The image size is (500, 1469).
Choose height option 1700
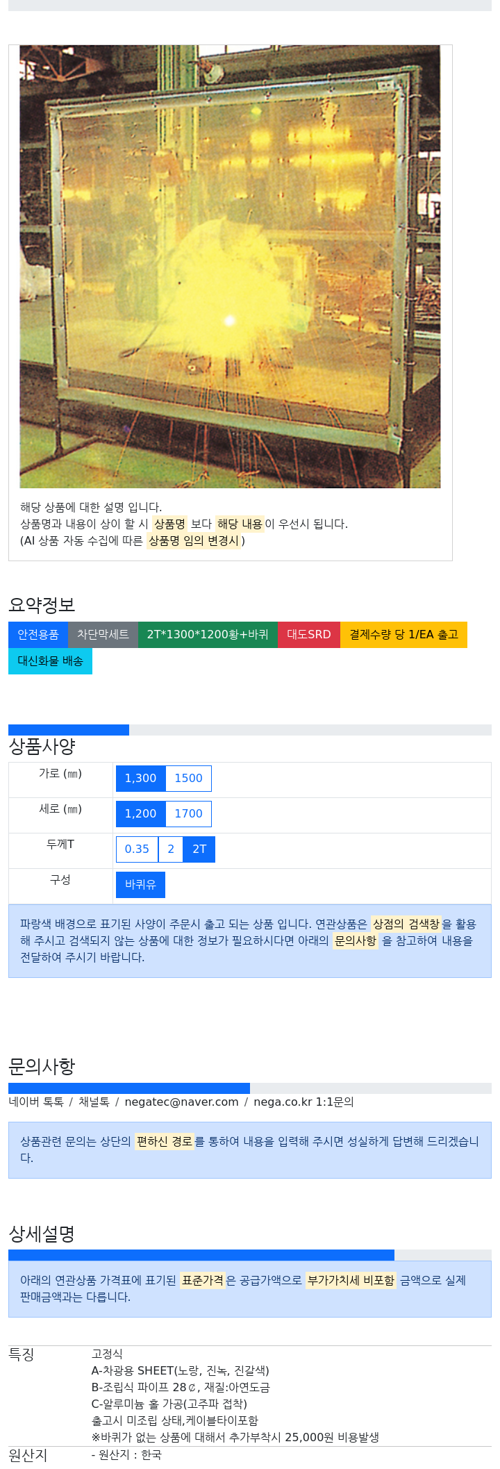188,814
